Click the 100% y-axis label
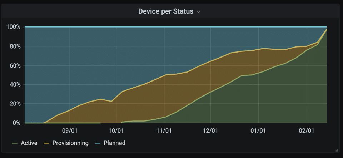This screenshot has width=343, height=158. [x=14, y=27]
